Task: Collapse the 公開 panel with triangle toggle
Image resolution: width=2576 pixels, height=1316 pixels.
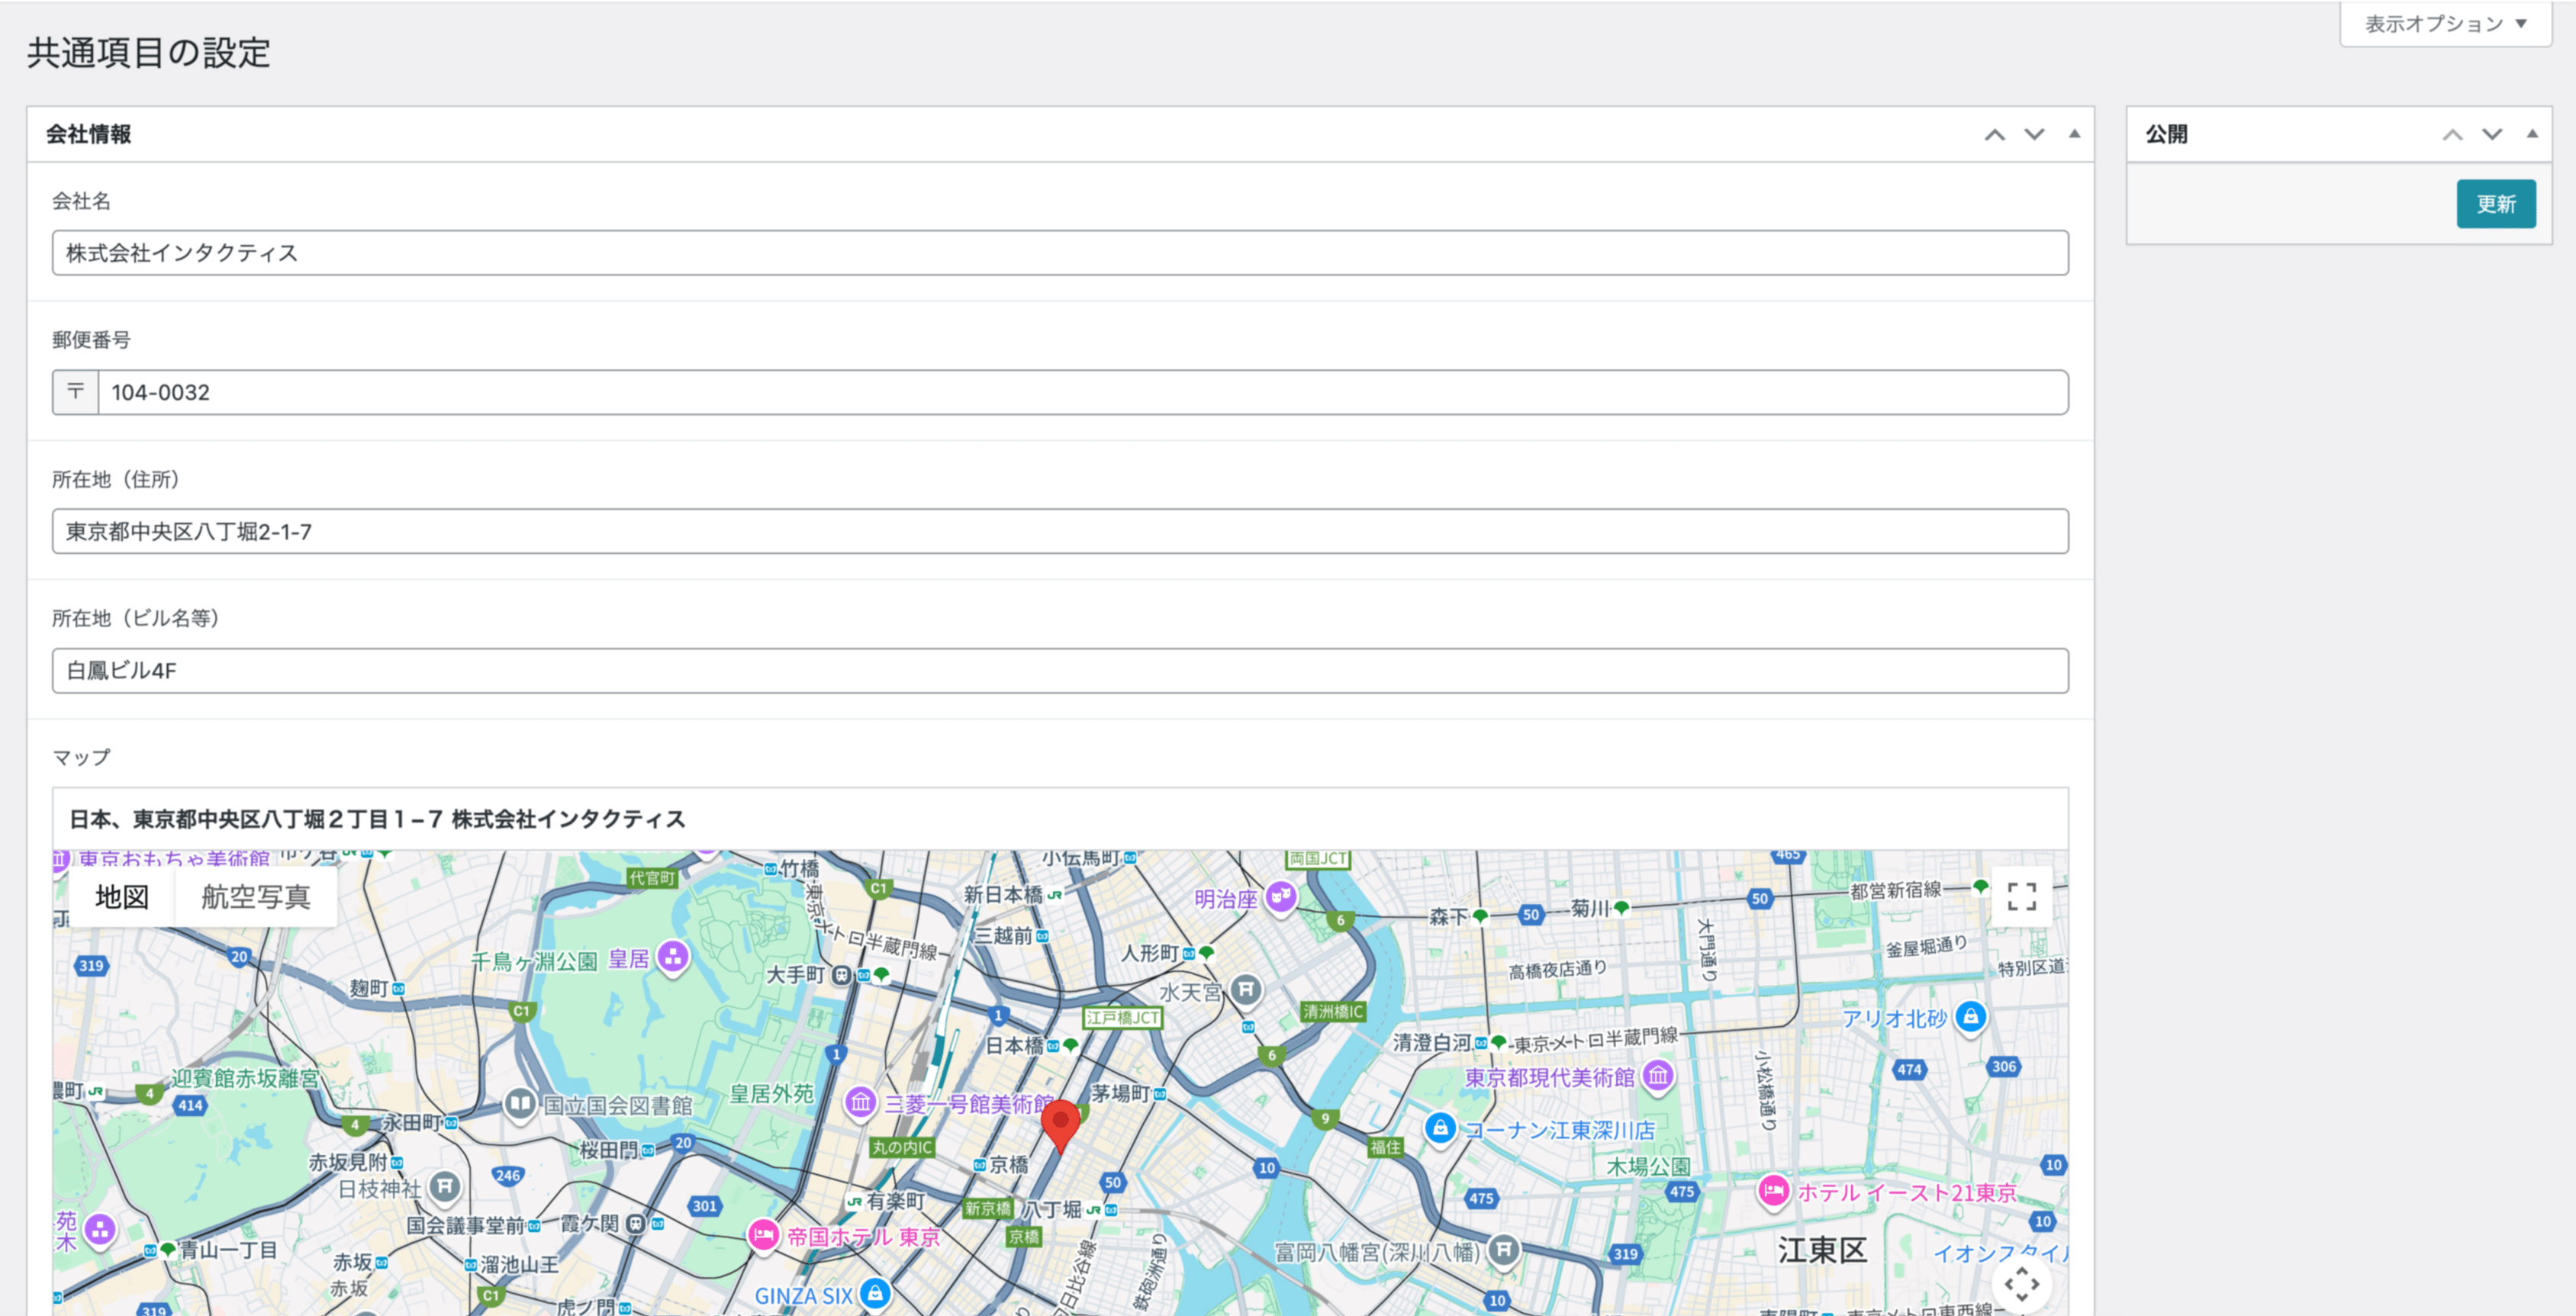Action: click(x=2532, y=134)
